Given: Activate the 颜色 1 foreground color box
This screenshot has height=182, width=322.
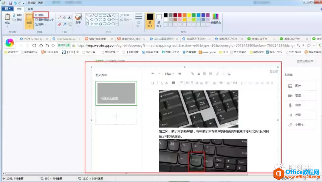Looking at the screenshot, I should (150, 21).
